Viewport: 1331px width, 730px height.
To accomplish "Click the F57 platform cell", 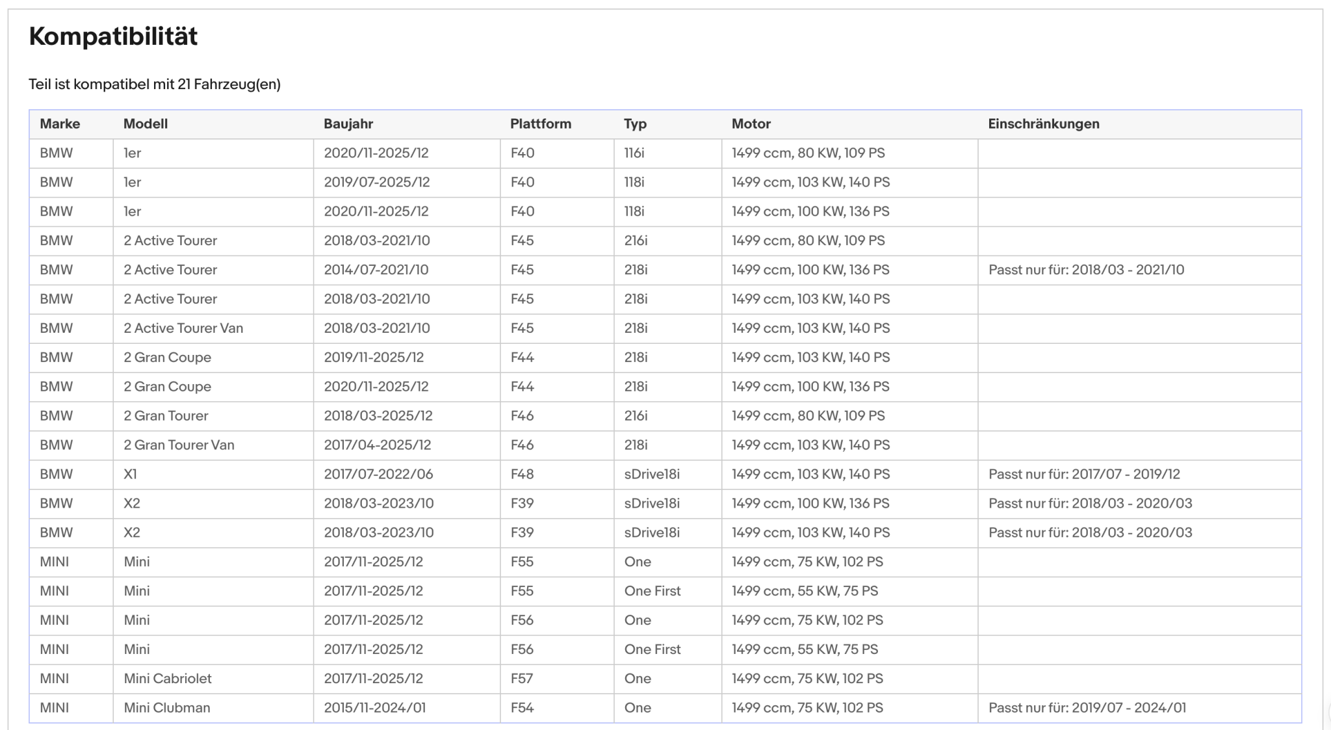I will [x=522, y=679].
